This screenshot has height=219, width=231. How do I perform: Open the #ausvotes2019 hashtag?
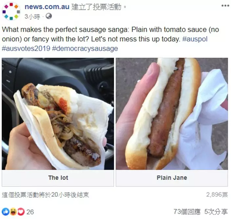[26, 49]
